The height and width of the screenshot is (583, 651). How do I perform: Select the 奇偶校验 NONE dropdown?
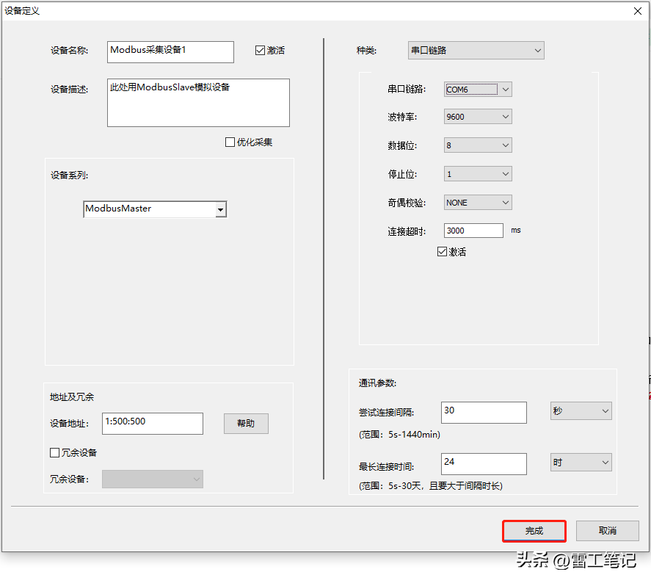pos(478,203)
